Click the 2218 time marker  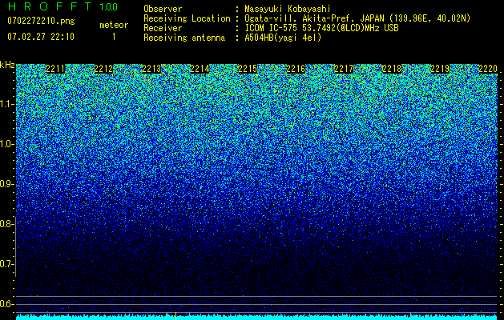[x=392, y=69]
